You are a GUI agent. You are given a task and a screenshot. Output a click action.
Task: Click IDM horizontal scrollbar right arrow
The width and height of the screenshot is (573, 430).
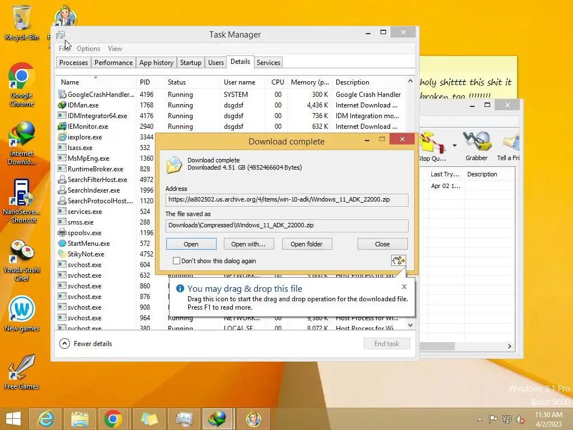510,346
